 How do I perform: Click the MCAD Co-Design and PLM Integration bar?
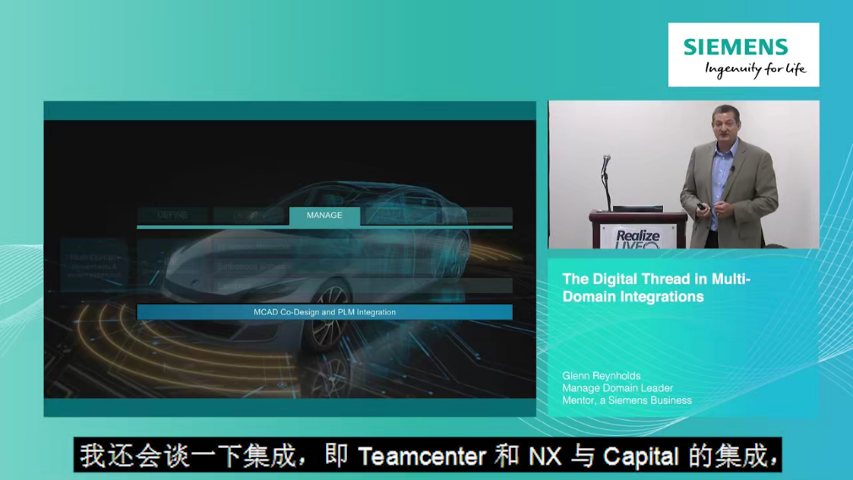324,313
